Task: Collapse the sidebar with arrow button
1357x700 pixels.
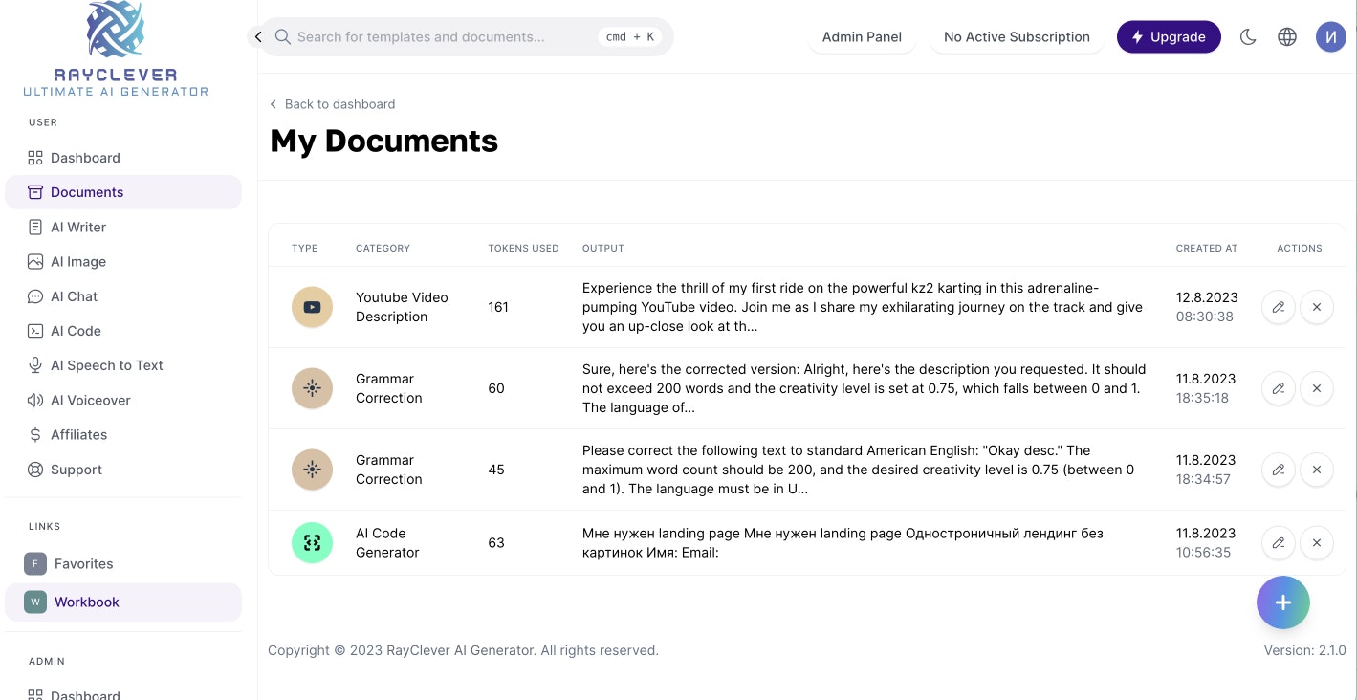Action: click(257, 36)
